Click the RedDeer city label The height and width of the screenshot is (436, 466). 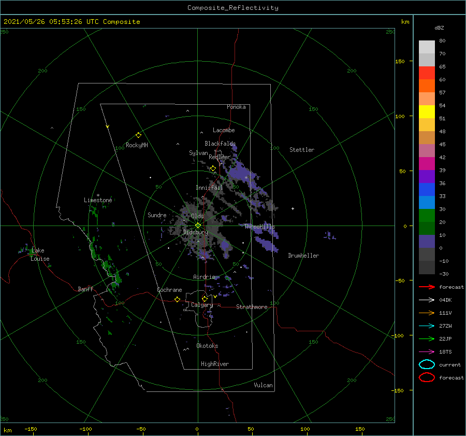pos(220,157)
